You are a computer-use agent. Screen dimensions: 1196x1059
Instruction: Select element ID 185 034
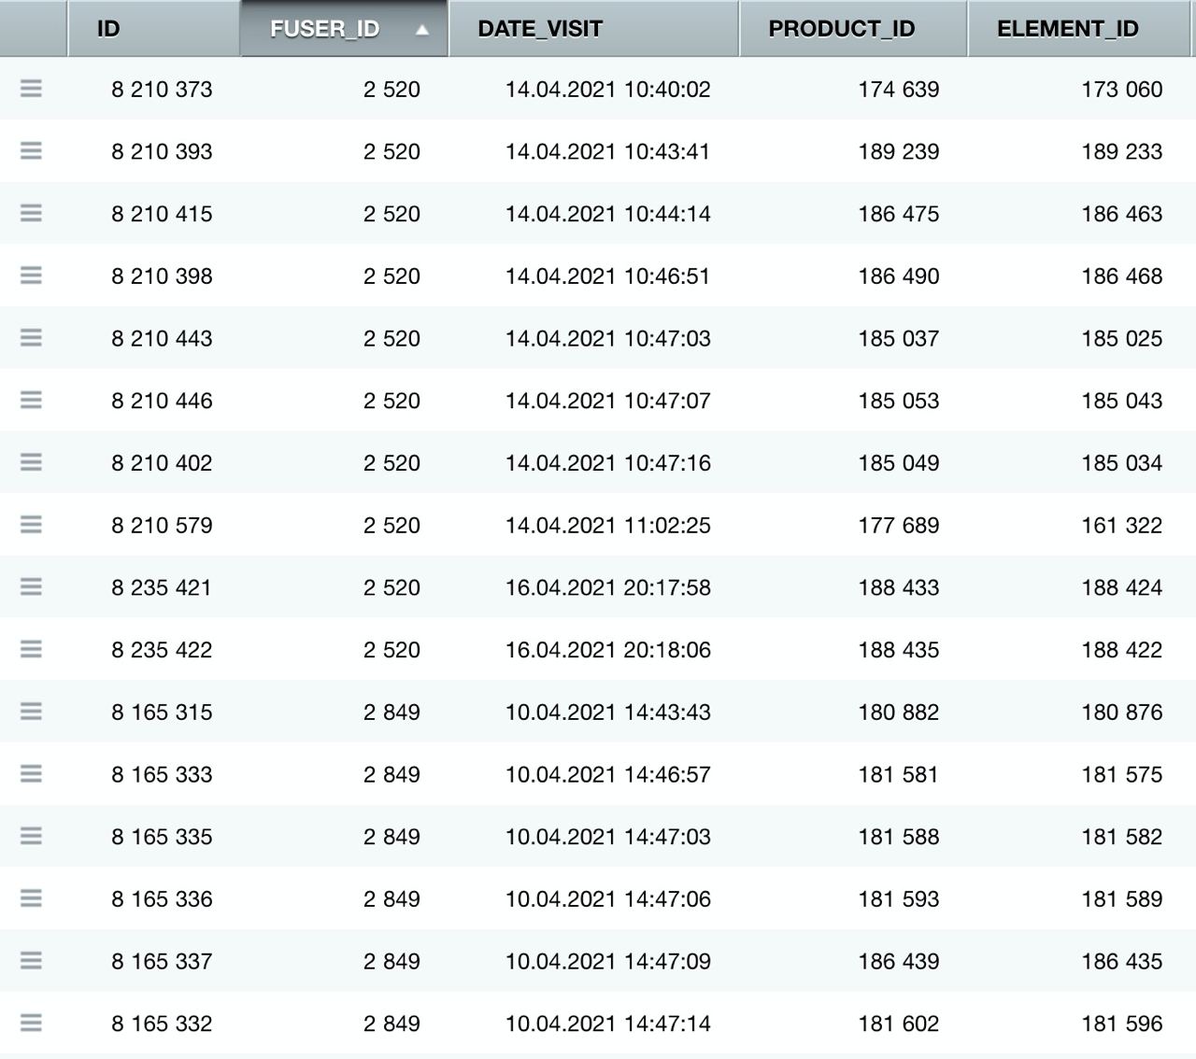pyautogui.click(x=1122, y=463)
